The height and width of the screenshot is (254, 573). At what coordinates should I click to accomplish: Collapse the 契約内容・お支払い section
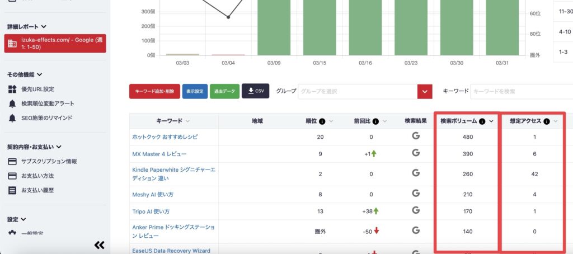click(59, 147)
